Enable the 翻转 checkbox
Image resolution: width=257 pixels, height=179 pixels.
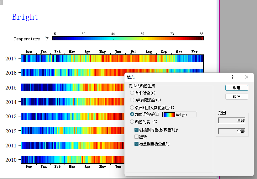click(x=137, y=137)
